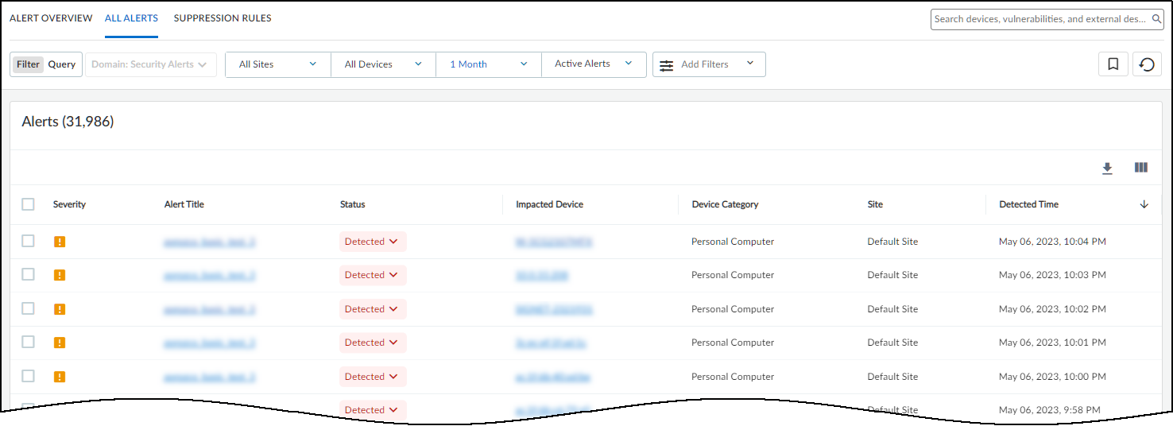1173x426 pixels.
Task: Select the 10:04 PM alert checkbox
Action: click(28, 241)
